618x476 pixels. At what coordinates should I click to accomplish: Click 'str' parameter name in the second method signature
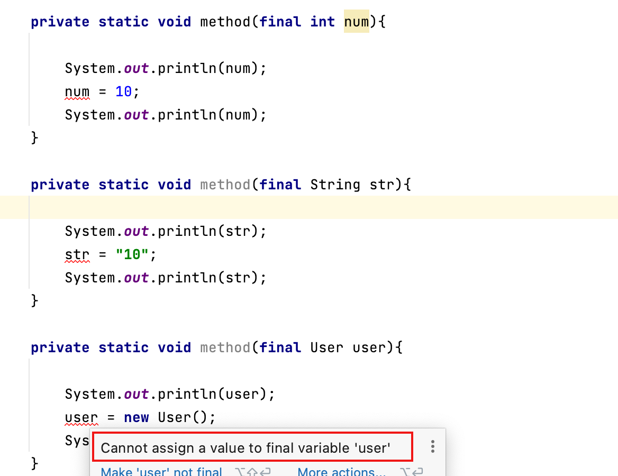point(382,185)
